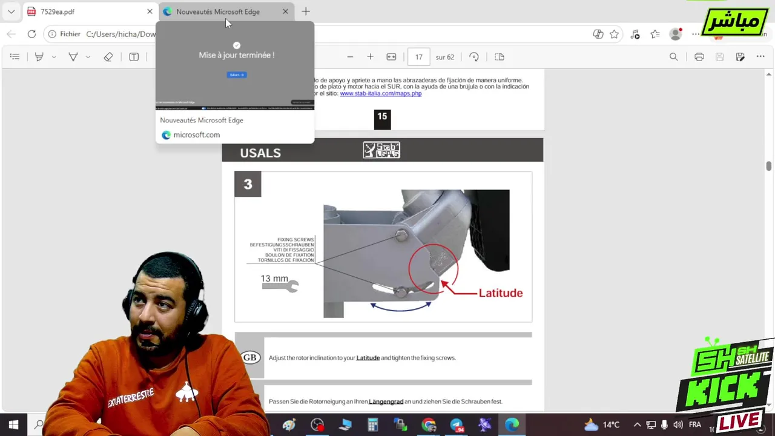The width and height of the screenshot is (775, 436).
Task: Open the Windows Start menu
Action: [13, 425]
